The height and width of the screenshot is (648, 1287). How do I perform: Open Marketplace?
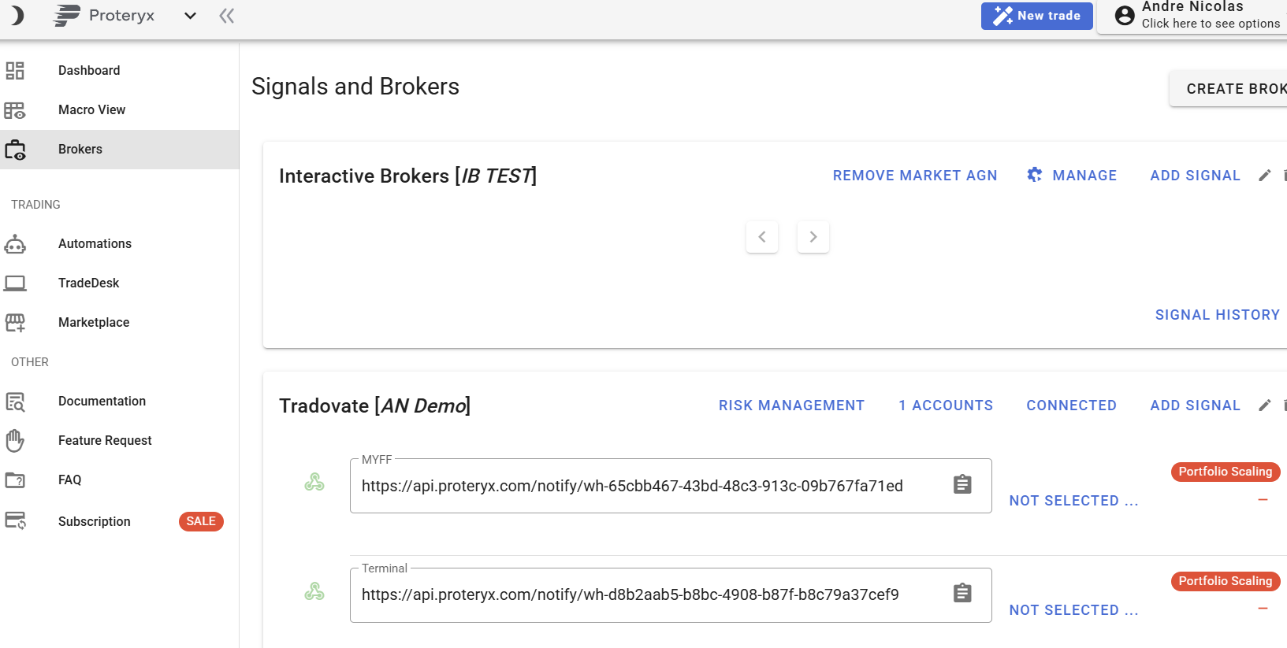coord(94,323)
